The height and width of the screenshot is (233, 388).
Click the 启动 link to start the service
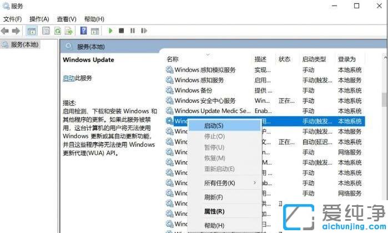point(68,78)
